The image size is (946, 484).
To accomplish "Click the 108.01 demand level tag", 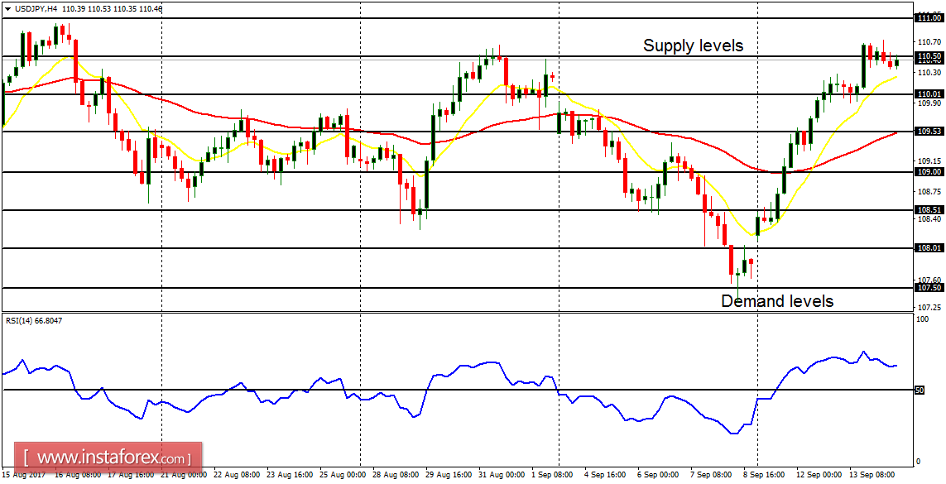I will (928, 247).
